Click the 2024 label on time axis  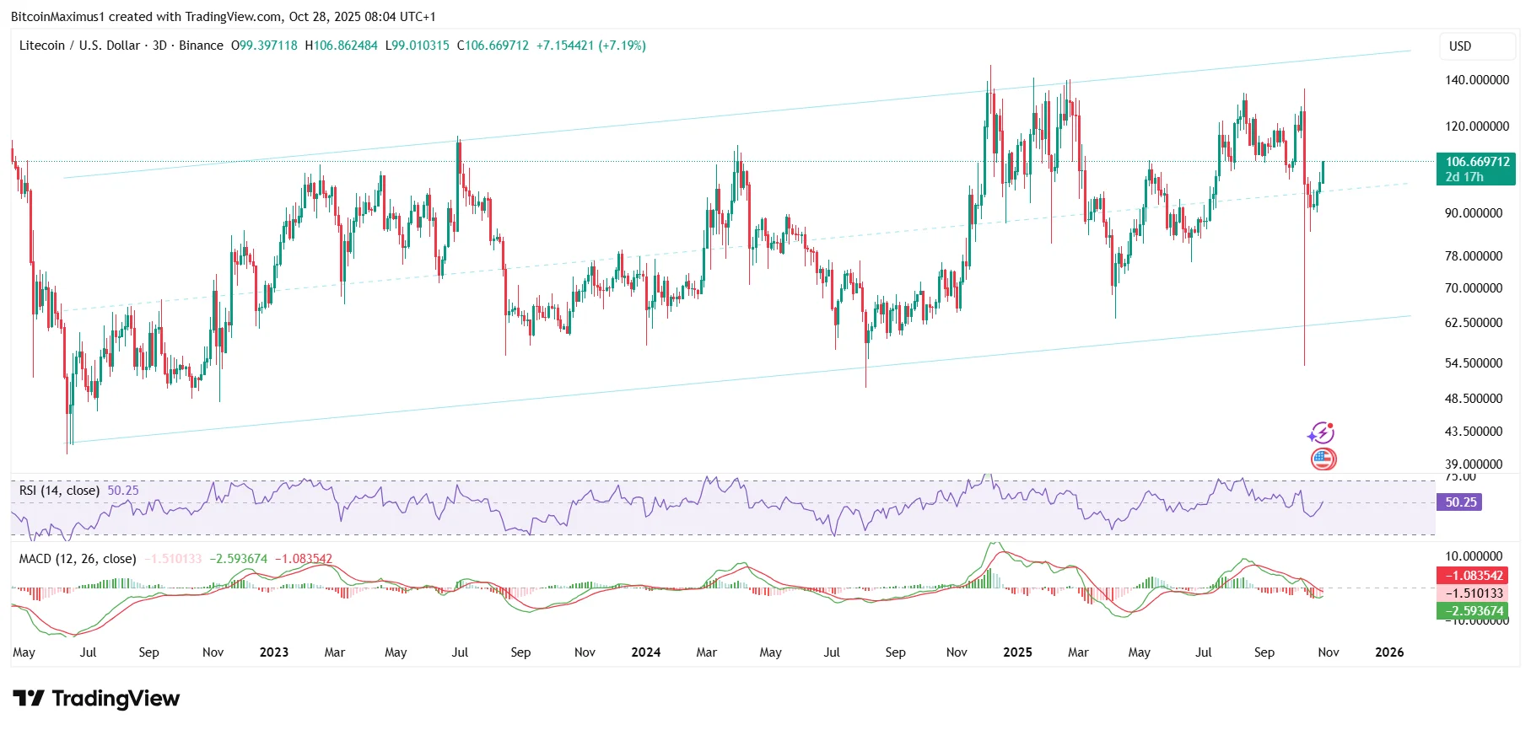coord(646,652)
